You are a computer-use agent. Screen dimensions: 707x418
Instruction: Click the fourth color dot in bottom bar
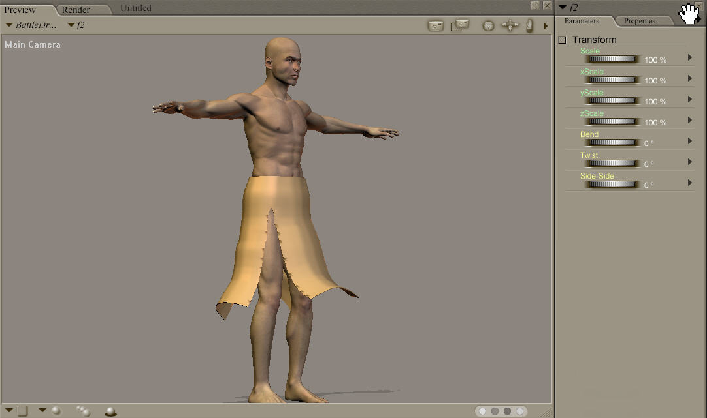520,411
